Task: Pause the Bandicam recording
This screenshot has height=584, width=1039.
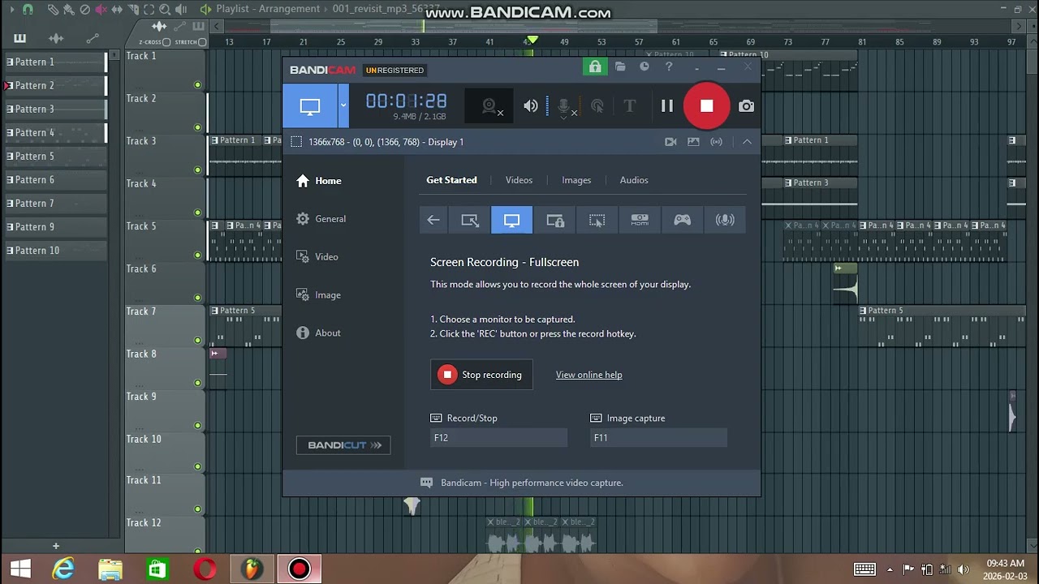Action: [667, 106]
